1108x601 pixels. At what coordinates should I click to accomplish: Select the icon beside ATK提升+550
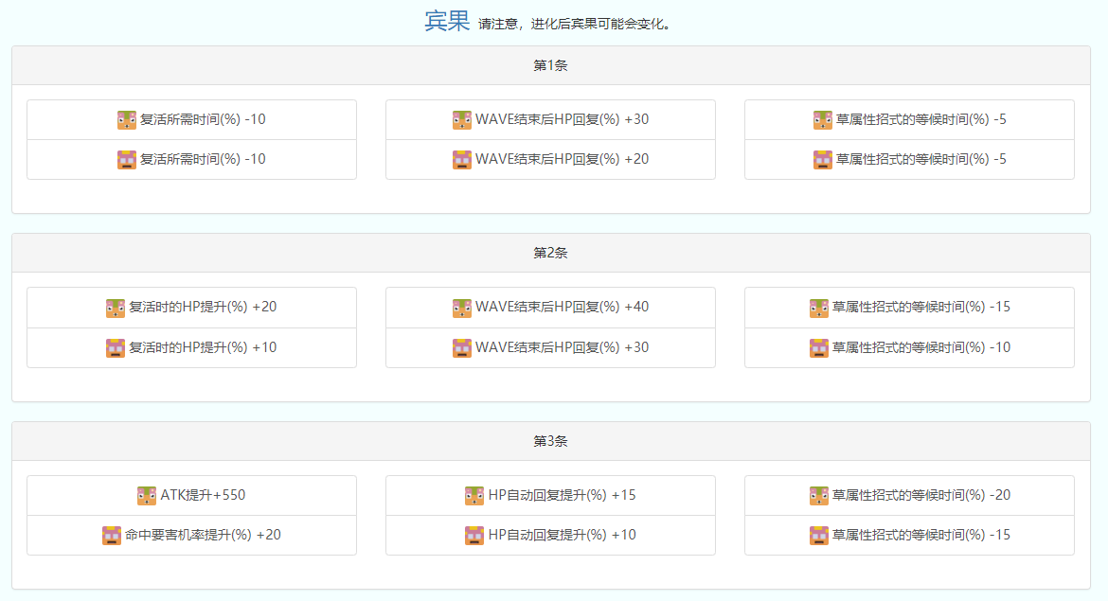click(147, 496)
